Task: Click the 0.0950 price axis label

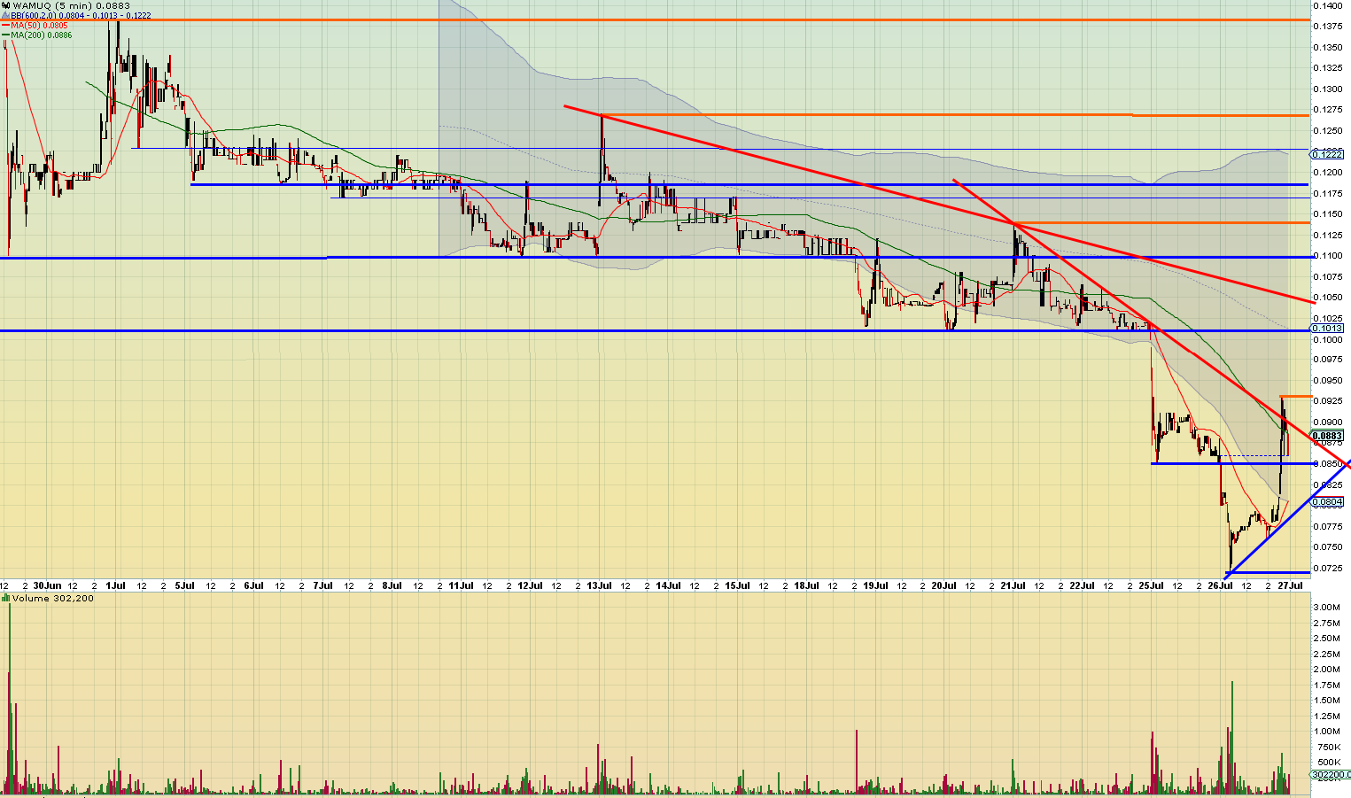Action: point(1328,381)
